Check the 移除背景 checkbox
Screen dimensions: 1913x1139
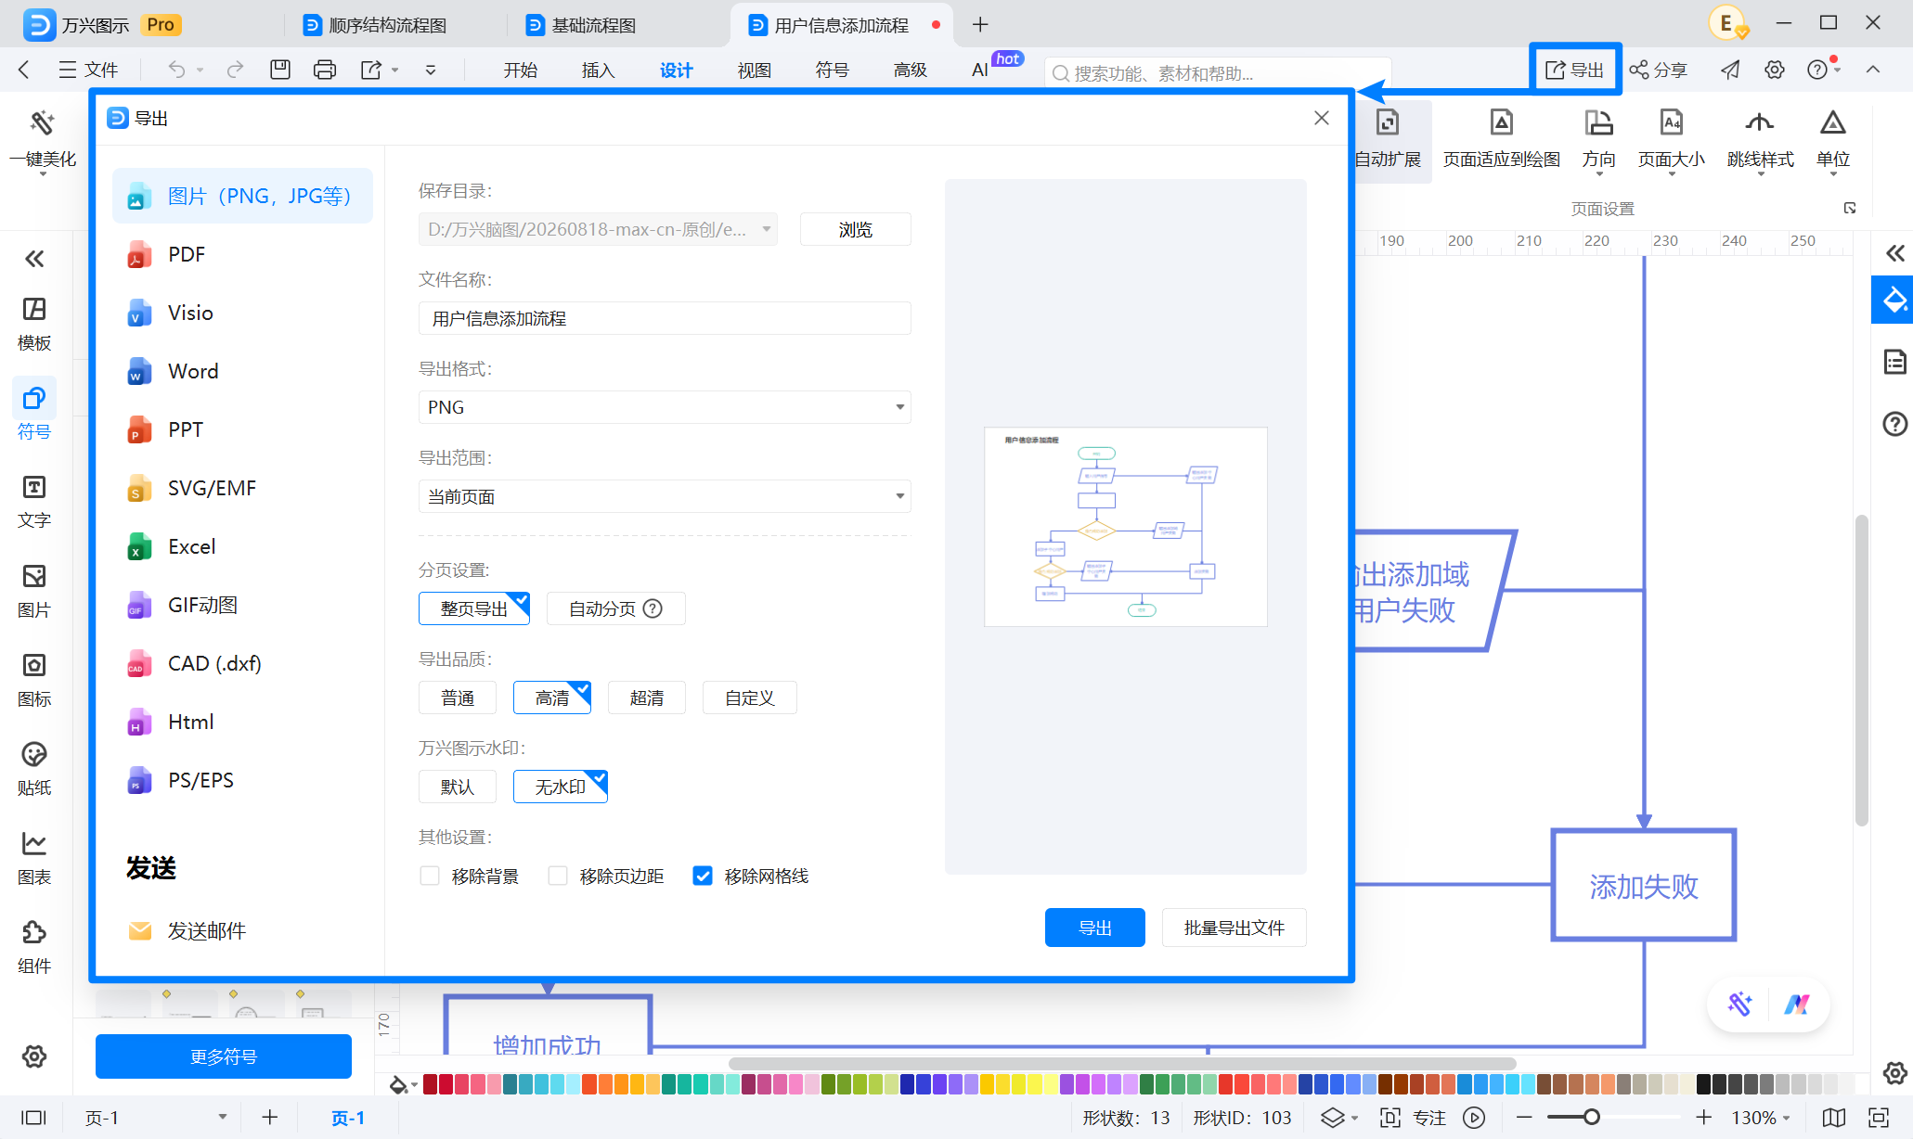[x=429, y=876]
